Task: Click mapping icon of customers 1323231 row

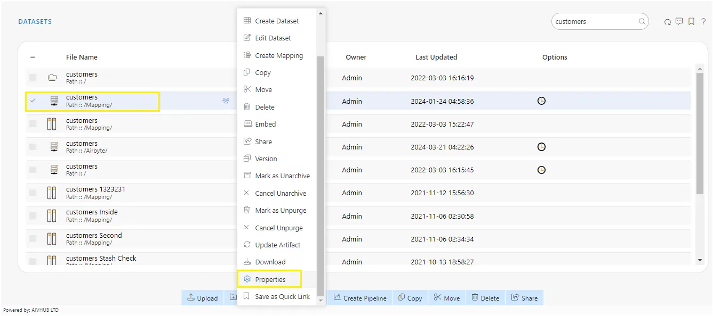Action: coord(52,193)
